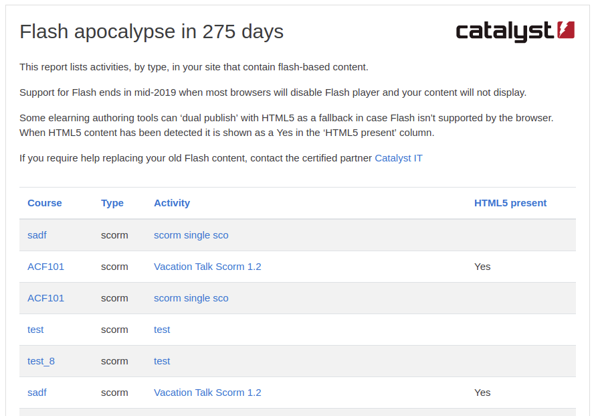The width and height of the screenshot is (594, 416).
Task: Click the Catalyst logo image
Action: [x=515, y=31]
